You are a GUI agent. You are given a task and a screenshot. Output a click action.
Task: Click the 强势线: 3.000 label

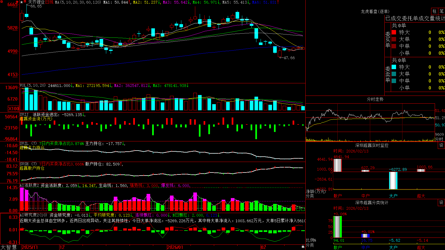point(144,186)
